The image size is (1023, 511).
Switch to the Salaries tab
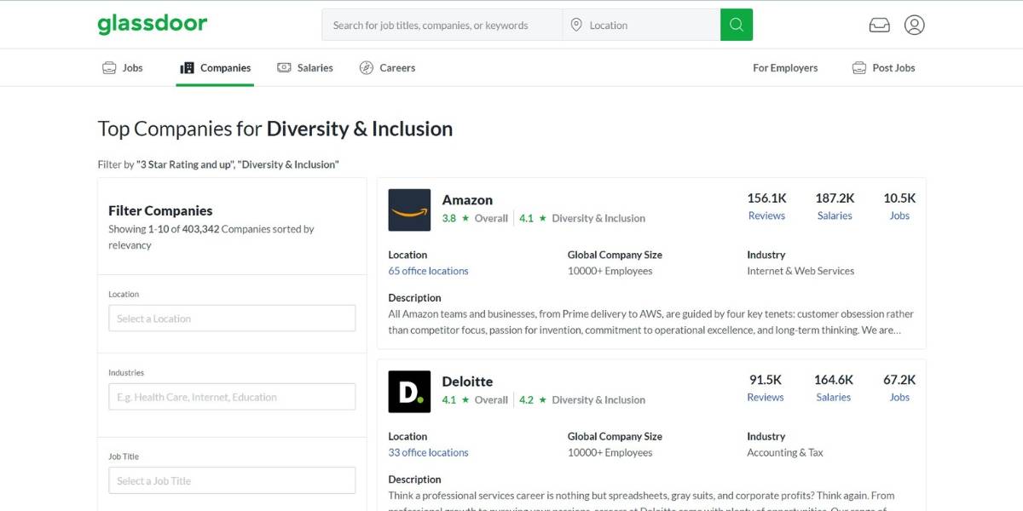tap(305, 68)
